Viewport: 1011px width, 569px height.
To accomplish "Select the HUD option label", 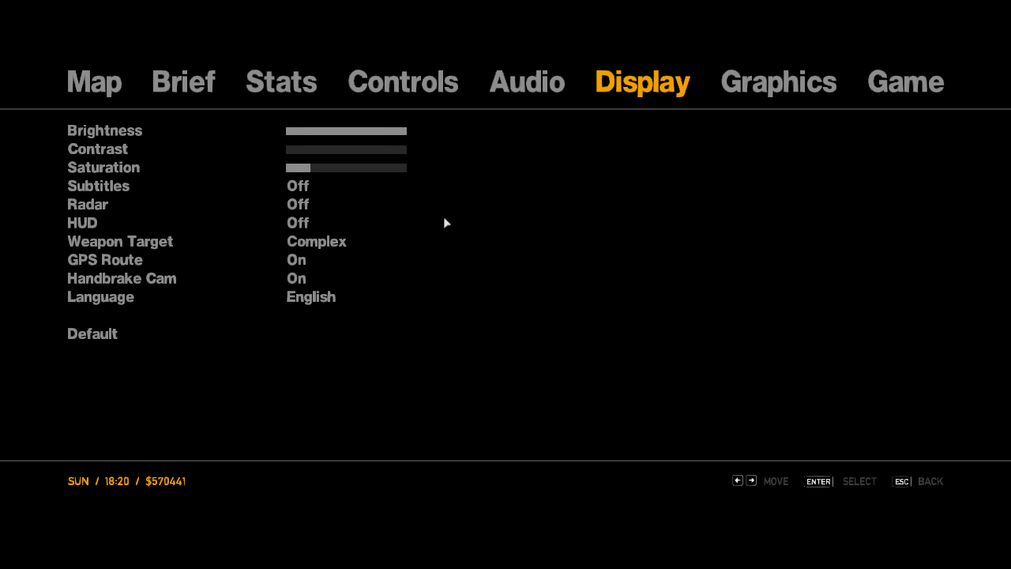I will point(82,223).
